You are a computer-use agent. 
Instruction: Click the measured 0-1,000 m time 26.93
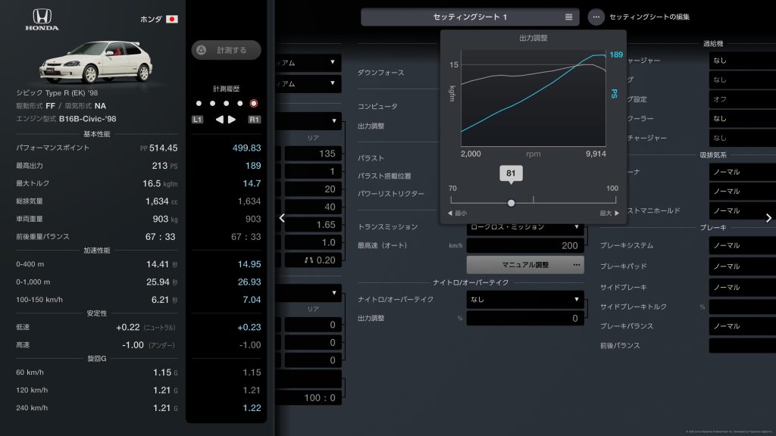(249, 282)
